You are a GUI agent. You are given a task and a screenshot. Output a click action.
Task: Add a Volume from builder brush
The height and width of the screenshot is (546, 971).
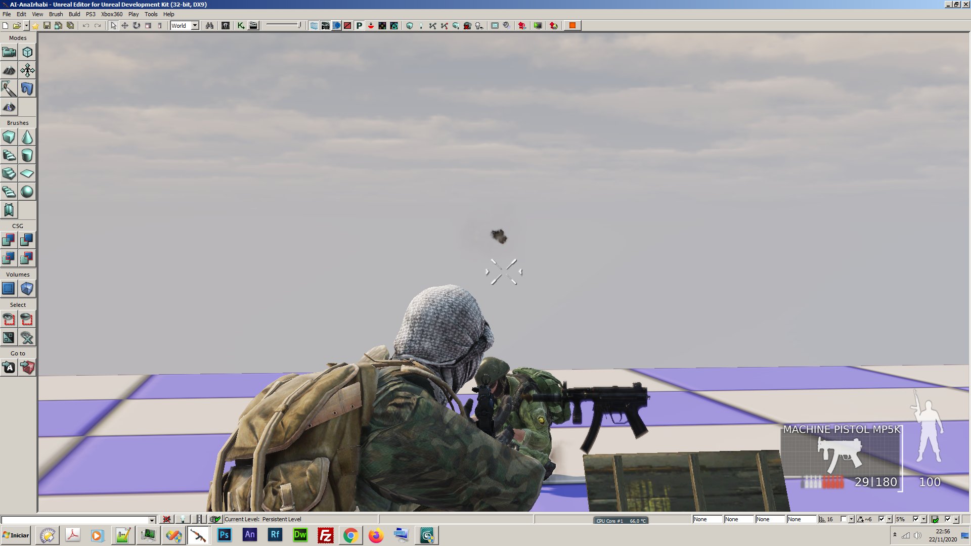pyautogui.click(x=27, y=289)
